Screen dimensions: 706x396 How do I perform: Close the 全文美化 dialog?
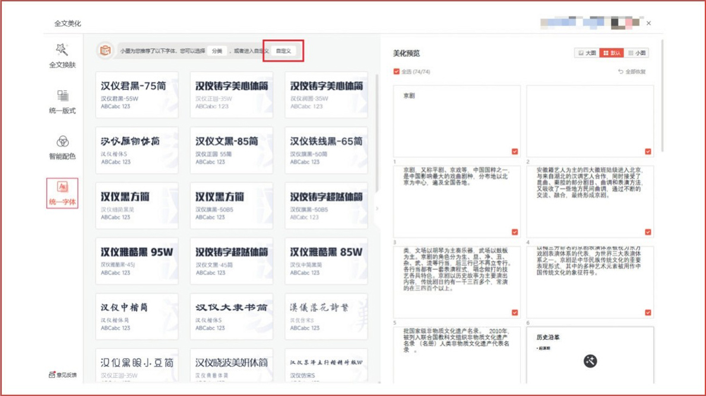click(648, 23)
